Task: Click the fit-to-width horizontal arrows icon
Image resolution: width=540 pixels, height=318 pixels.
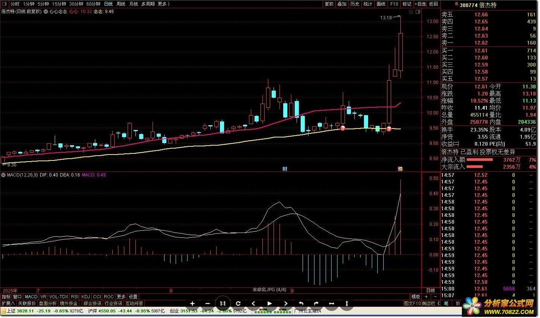Action: (331, 304)
